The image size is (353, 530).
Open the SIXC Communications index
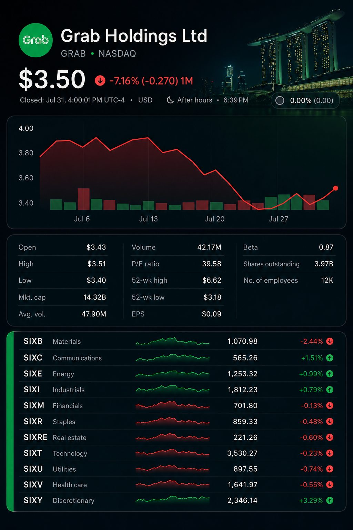click(x=178, y=358)
